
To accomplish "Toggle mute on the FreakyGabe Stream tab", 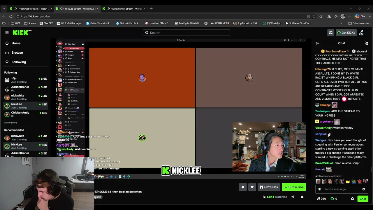I will [x=15, y=8].
